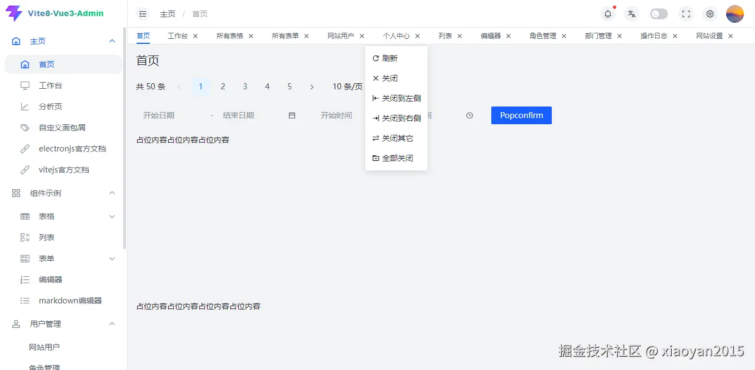
Task: Choose 全部关闭 from context menu
Action: [x=396, y=158]
